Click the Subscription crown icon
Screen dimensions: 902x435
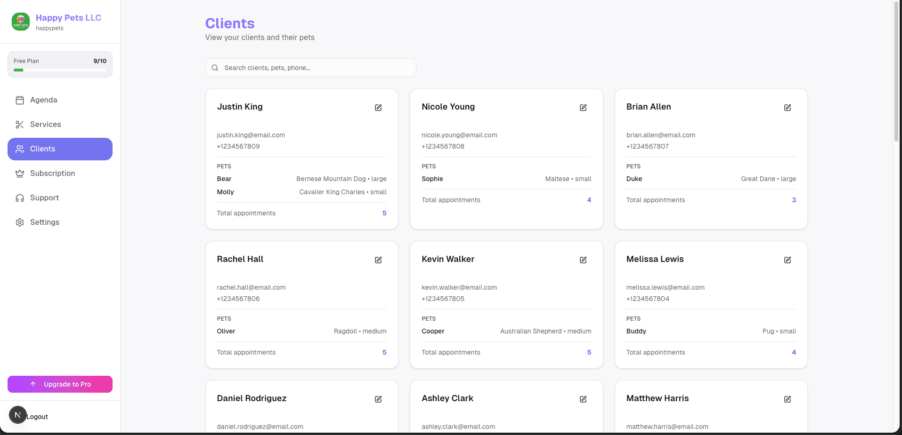click(x=20, y=173)
